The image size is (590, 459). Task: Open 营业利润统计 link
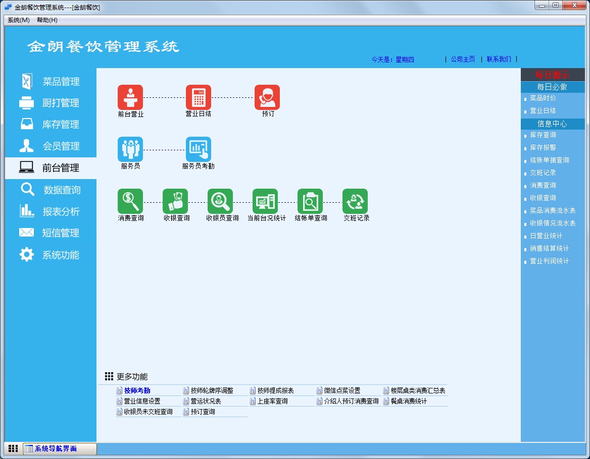[x=550, y=261]
